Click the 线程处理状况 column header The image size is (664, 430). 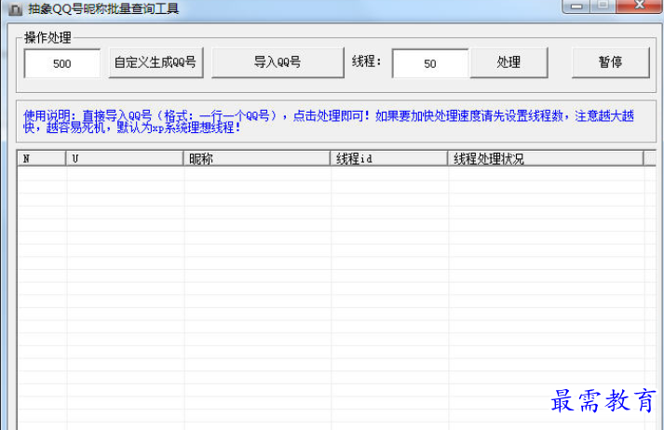click(x=546, y=159)
